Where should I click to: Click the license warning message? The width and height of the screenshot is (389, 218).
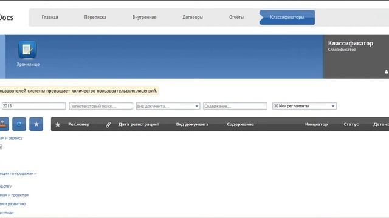[78, 91]
